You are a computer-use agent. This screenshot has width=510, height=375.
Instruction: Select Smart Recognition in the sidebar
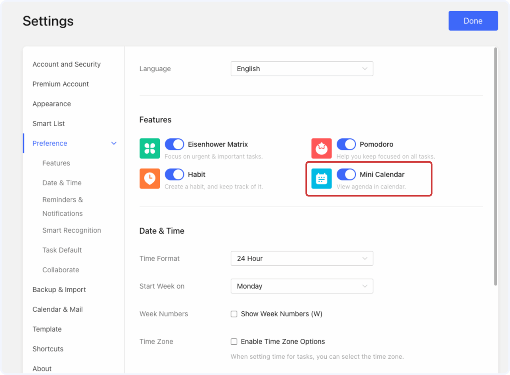(72, 230)
